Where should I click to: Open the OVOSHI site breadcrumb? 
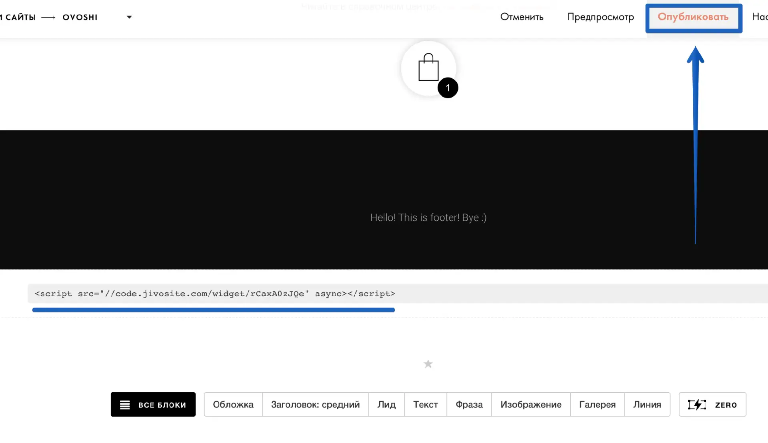(x=80, y=17)
